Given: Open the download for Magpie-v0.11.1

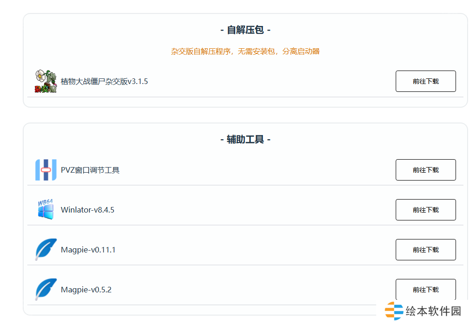Looking at the screenshot, I should coord(425,250).
